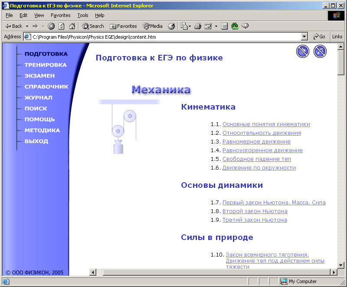This screenshot has width=347, height=287.
Task: Open link Третий закон Ньютона
Action: pyautogui.click(x=255, y=220)
